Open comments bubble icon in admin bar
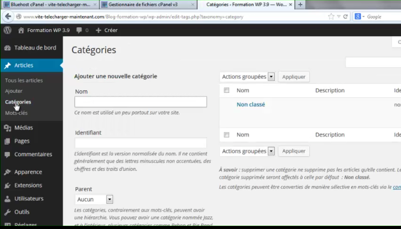Image resolution: width=401 pixels, height=229 pixels. click(79, 30)
